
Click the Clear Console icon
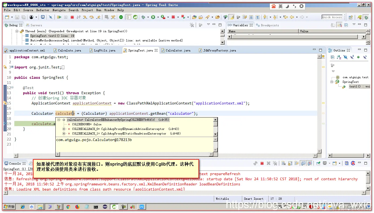pos(283,163)
